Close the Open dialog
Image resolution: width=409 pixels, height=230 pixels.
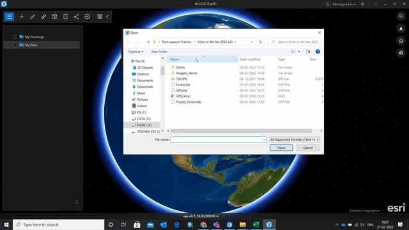tap(320, 33)
